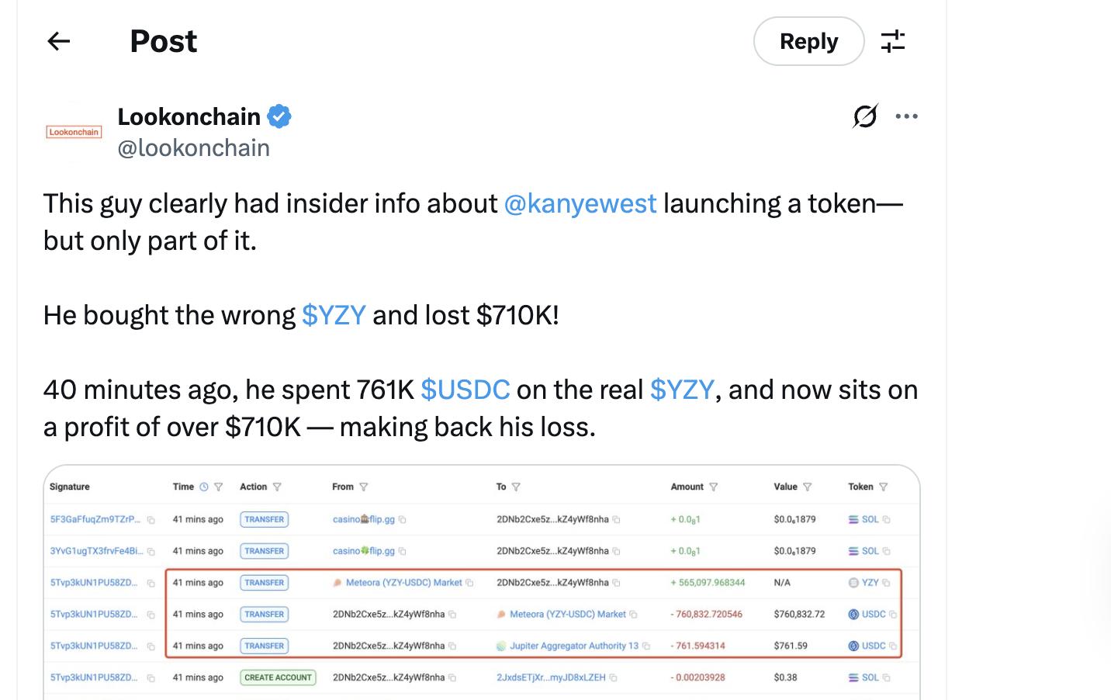The width and height of the screenshot is (1111, 700).
Task: Filter the Token column
Action: pos(883,487)
